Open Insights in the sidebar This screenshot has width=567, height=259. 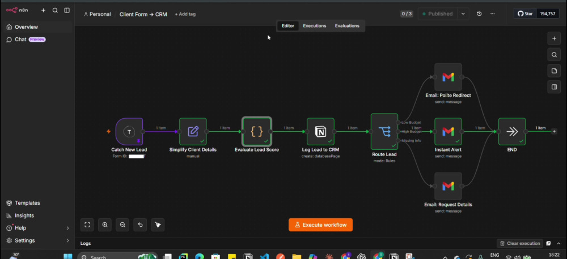tap(37, 215)
